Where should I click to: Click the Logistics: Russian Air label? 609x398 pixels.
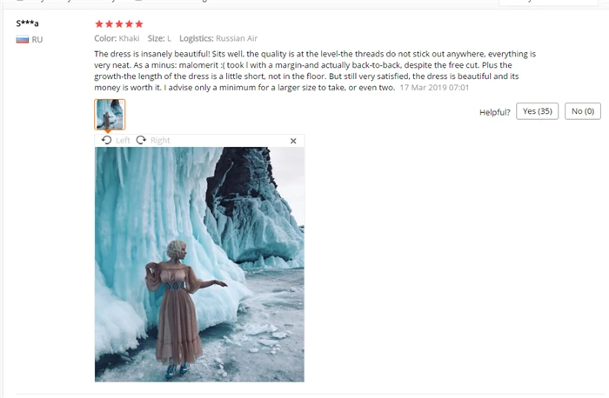pyautogui.click(x=218, y=38)
